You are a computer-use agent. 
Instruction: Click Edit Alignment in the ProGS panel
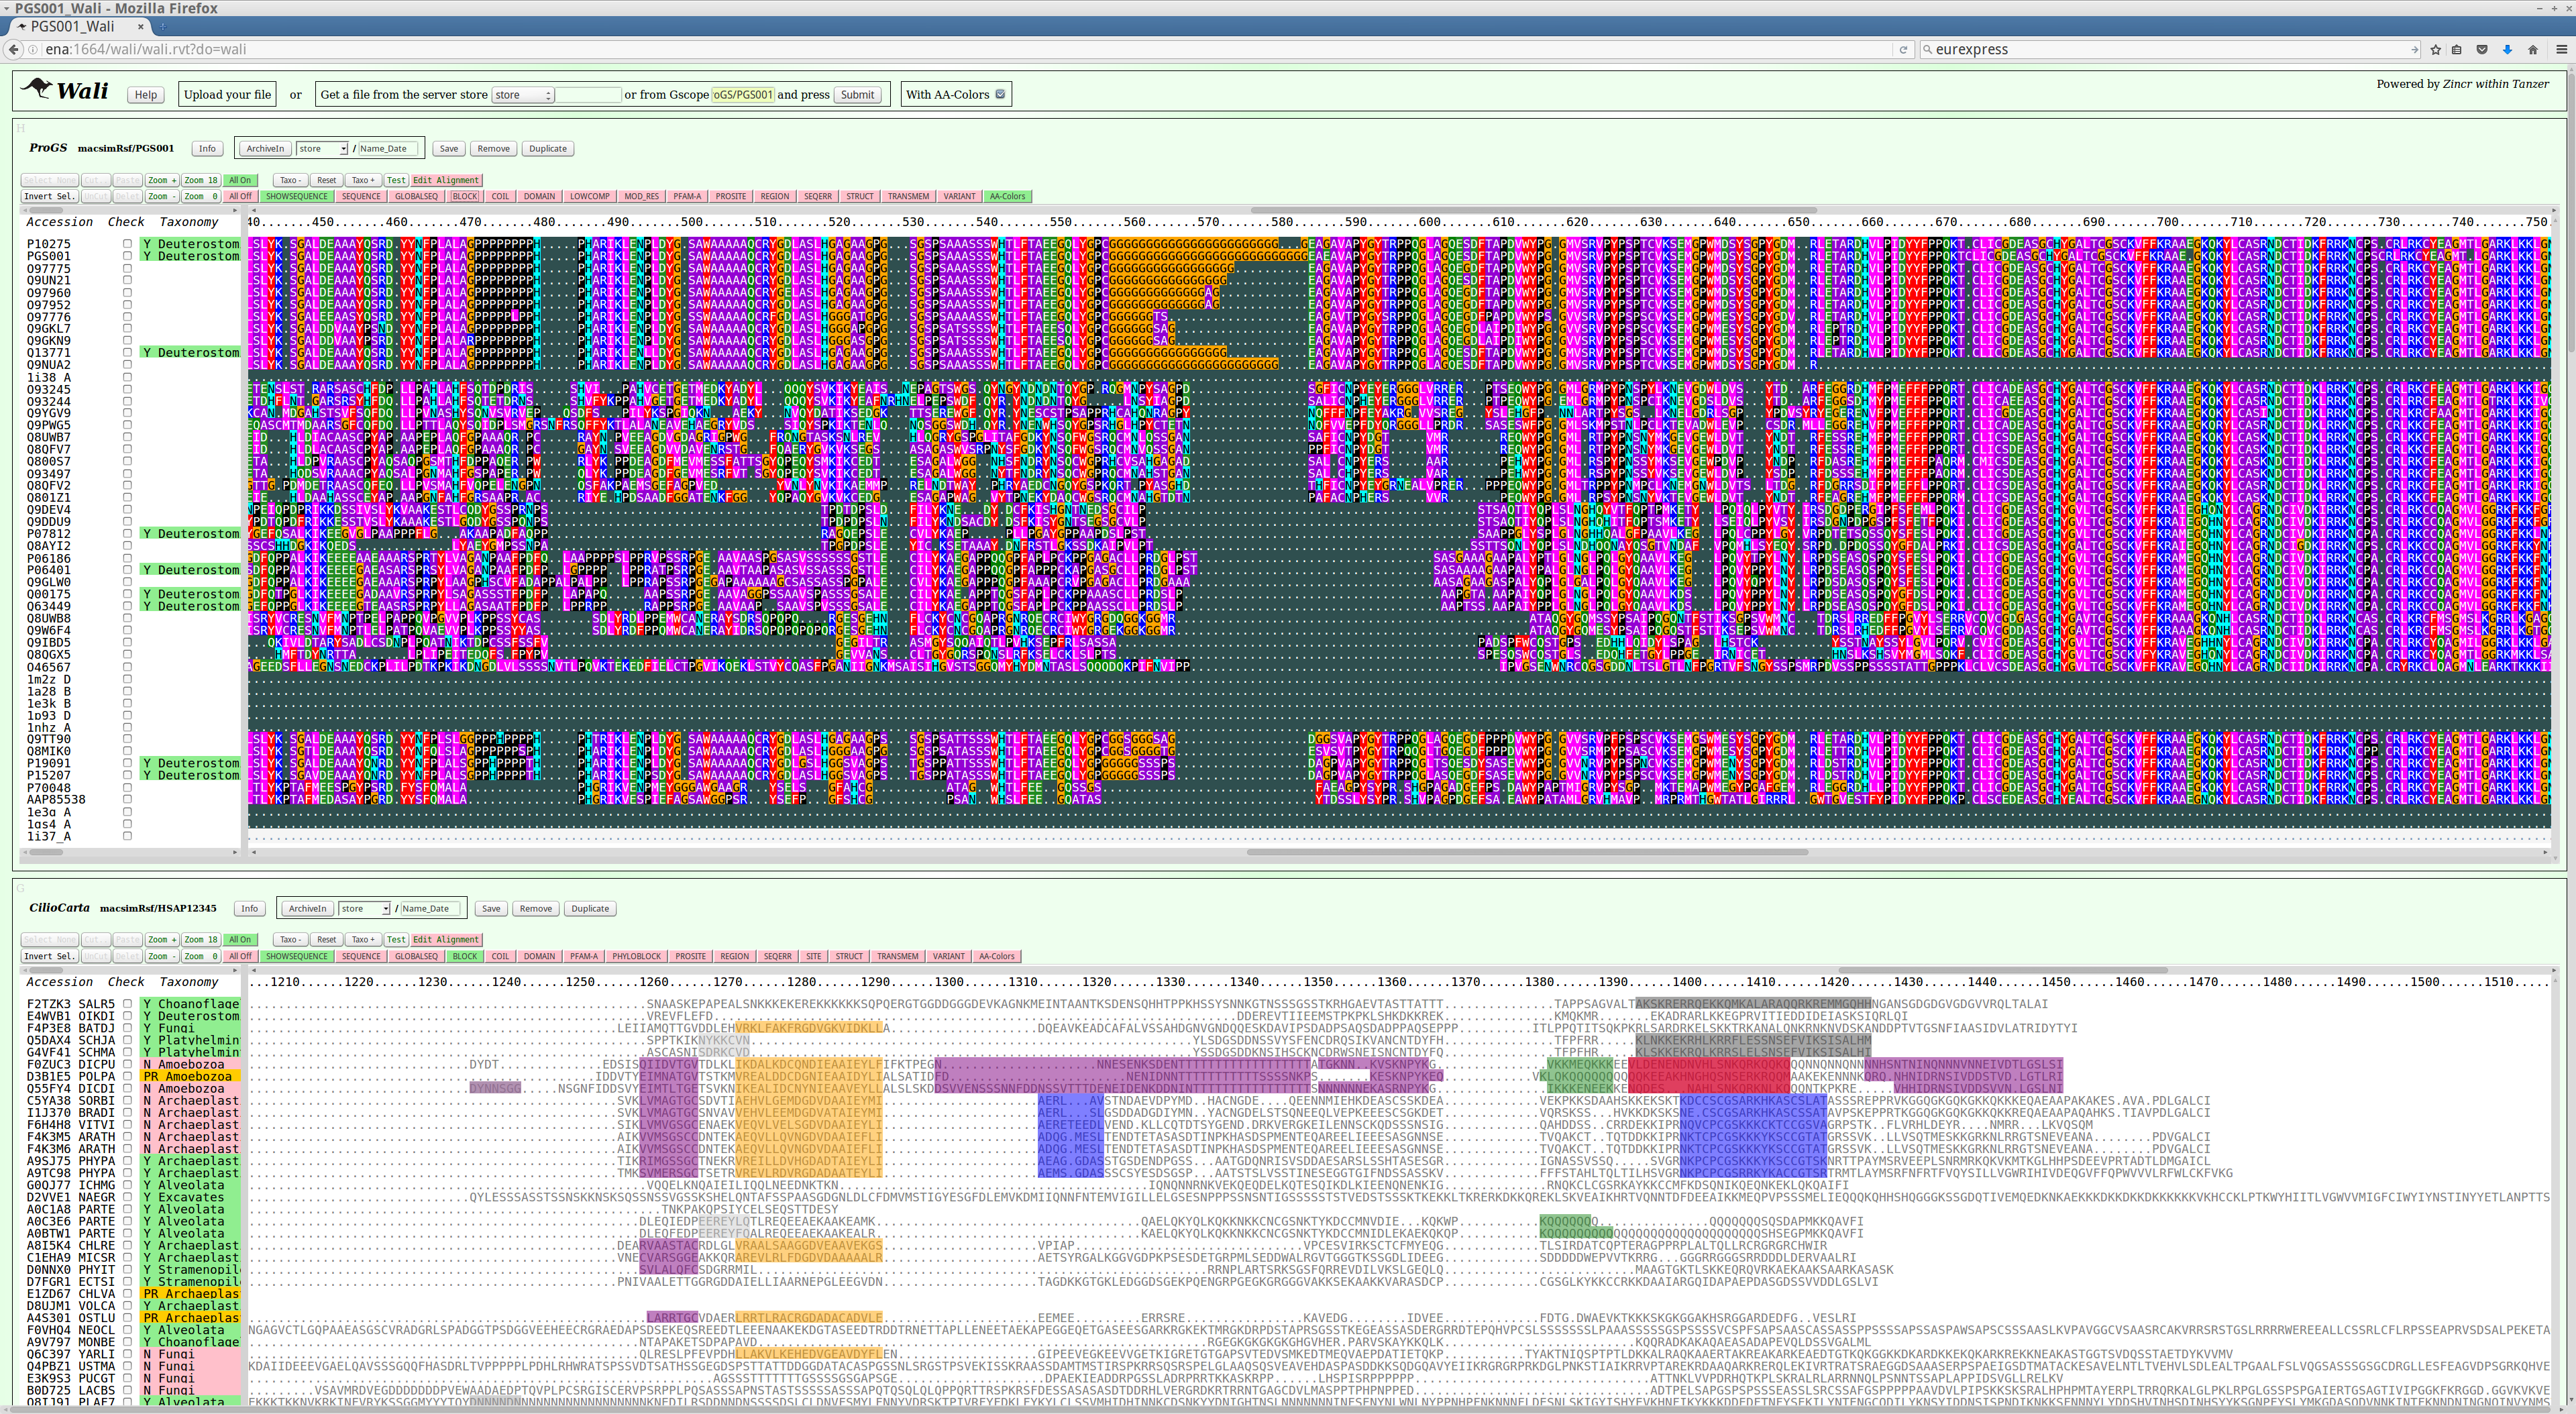445,180
